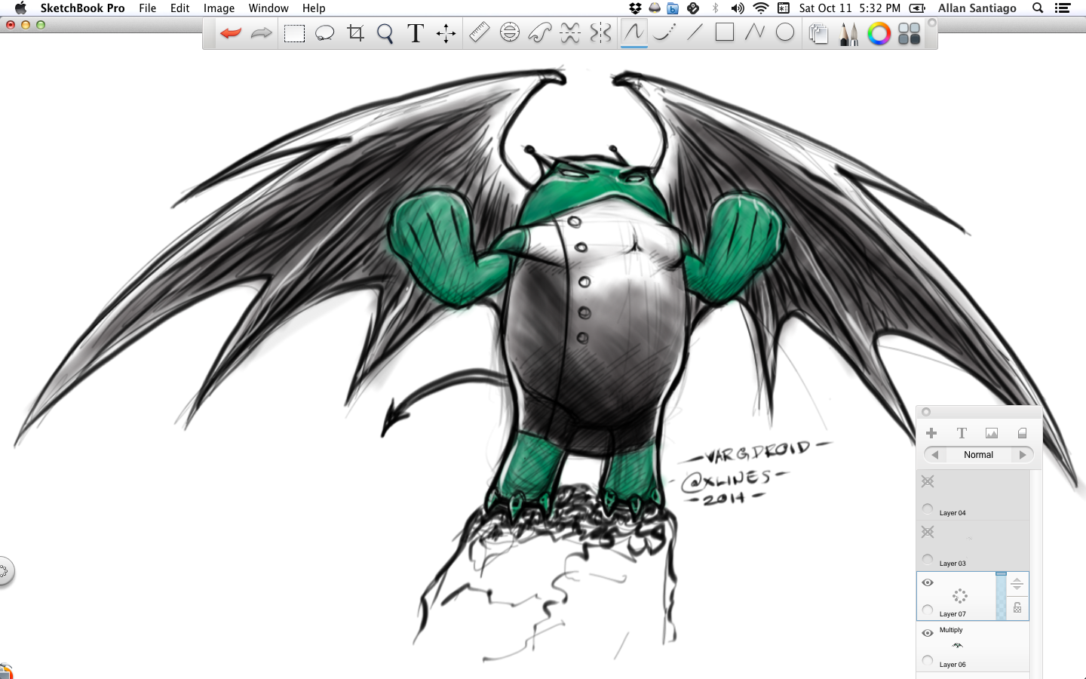Select the Ruler guide tool

click(x=479, y=33)
